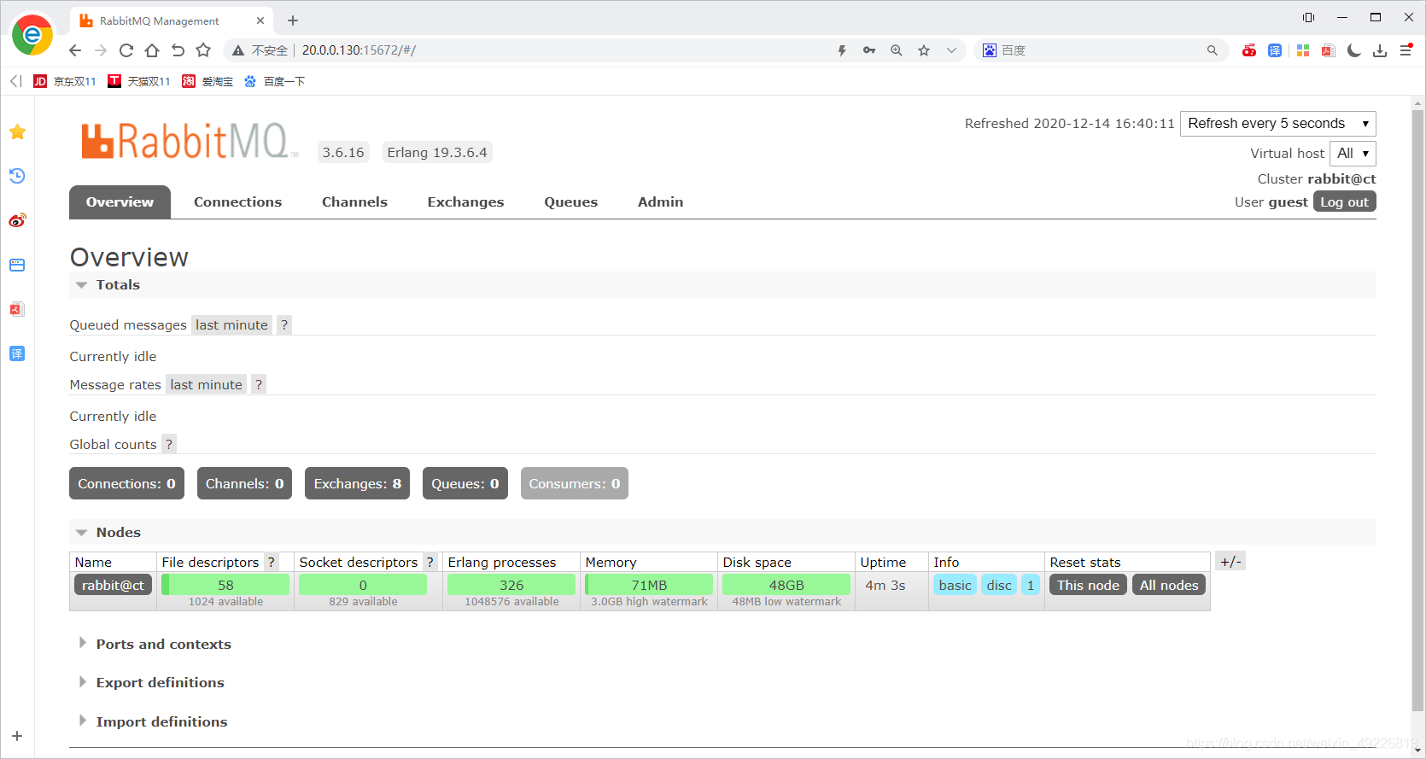The height and width of the screenshot is (759, 1426).
Task: Switch to the Channels tab
Action: pyautogui.click(x=354, y=202)
